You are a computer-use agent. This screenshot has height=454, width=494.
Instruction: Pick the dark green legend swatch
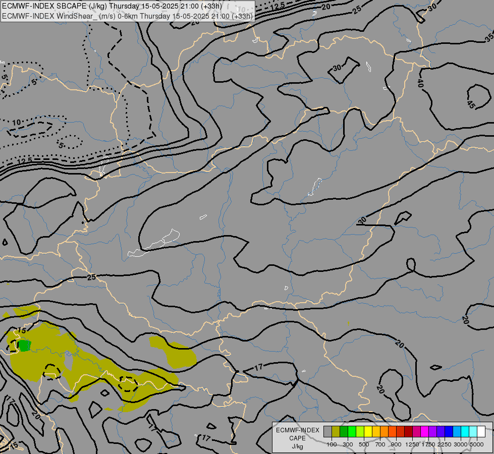344,431
